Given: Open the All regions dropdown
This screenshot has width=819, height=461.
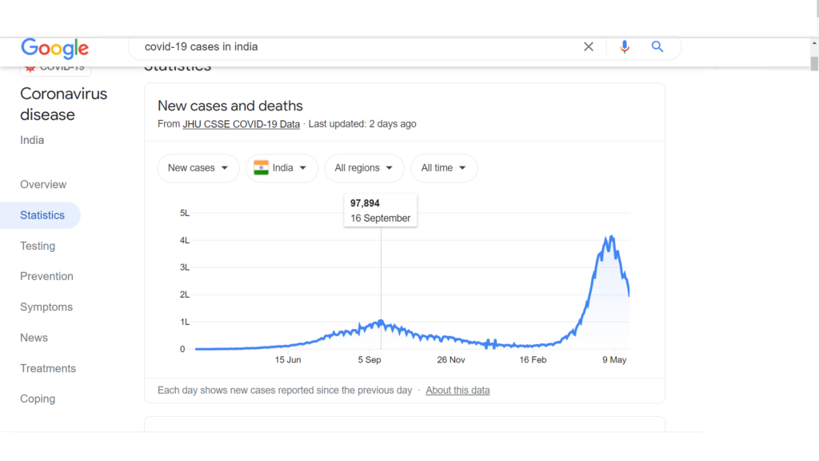Looking at the screenshot, I should tap(364, 168).
